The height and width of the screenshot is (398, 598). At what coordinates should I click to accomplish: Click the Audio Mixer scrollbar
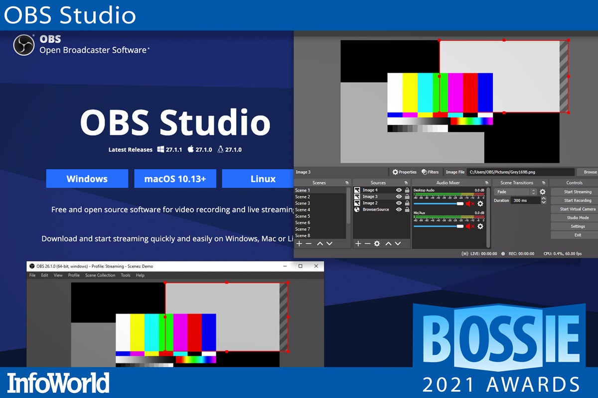click(488, 217)
